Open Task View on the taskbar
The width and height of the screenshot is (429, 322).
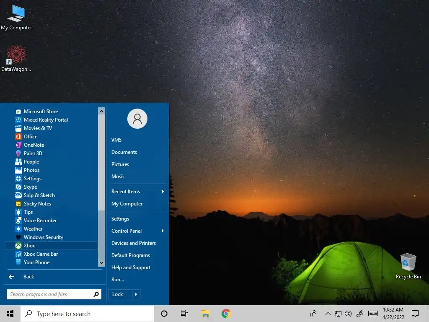(184, 314)
